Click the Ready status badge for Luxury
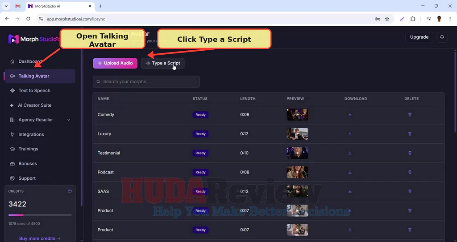 (200, 134)
